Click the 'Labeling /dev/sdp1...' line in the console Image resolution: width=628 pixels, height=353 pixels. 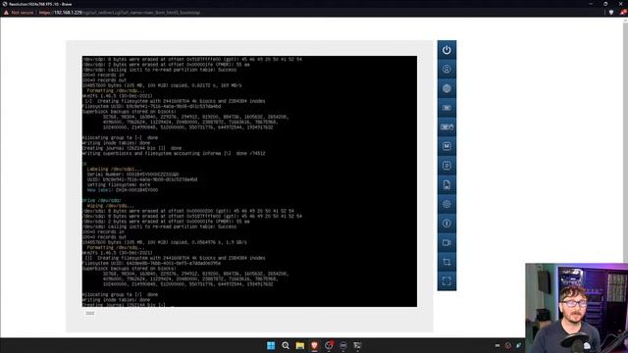[x=114, y=169]
